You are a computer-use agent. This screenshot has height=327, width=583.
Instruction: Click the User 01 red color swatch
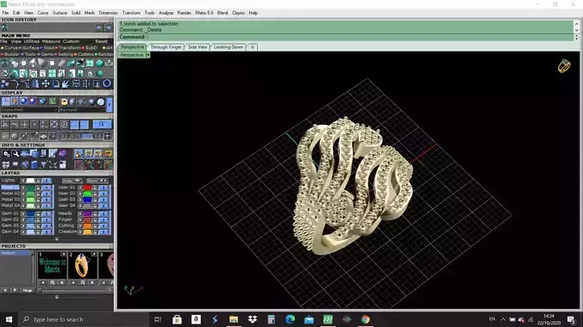point(87,188)
